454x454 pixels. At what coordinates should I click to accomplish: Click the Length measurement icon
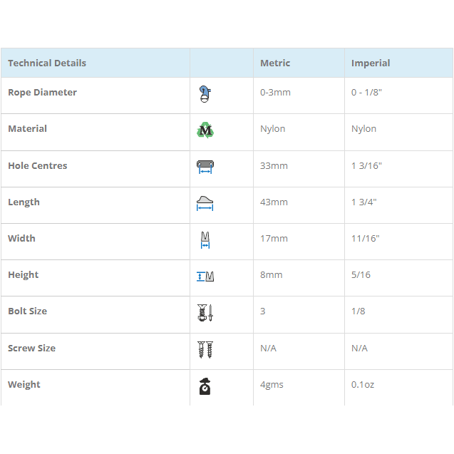pos(205,203)
